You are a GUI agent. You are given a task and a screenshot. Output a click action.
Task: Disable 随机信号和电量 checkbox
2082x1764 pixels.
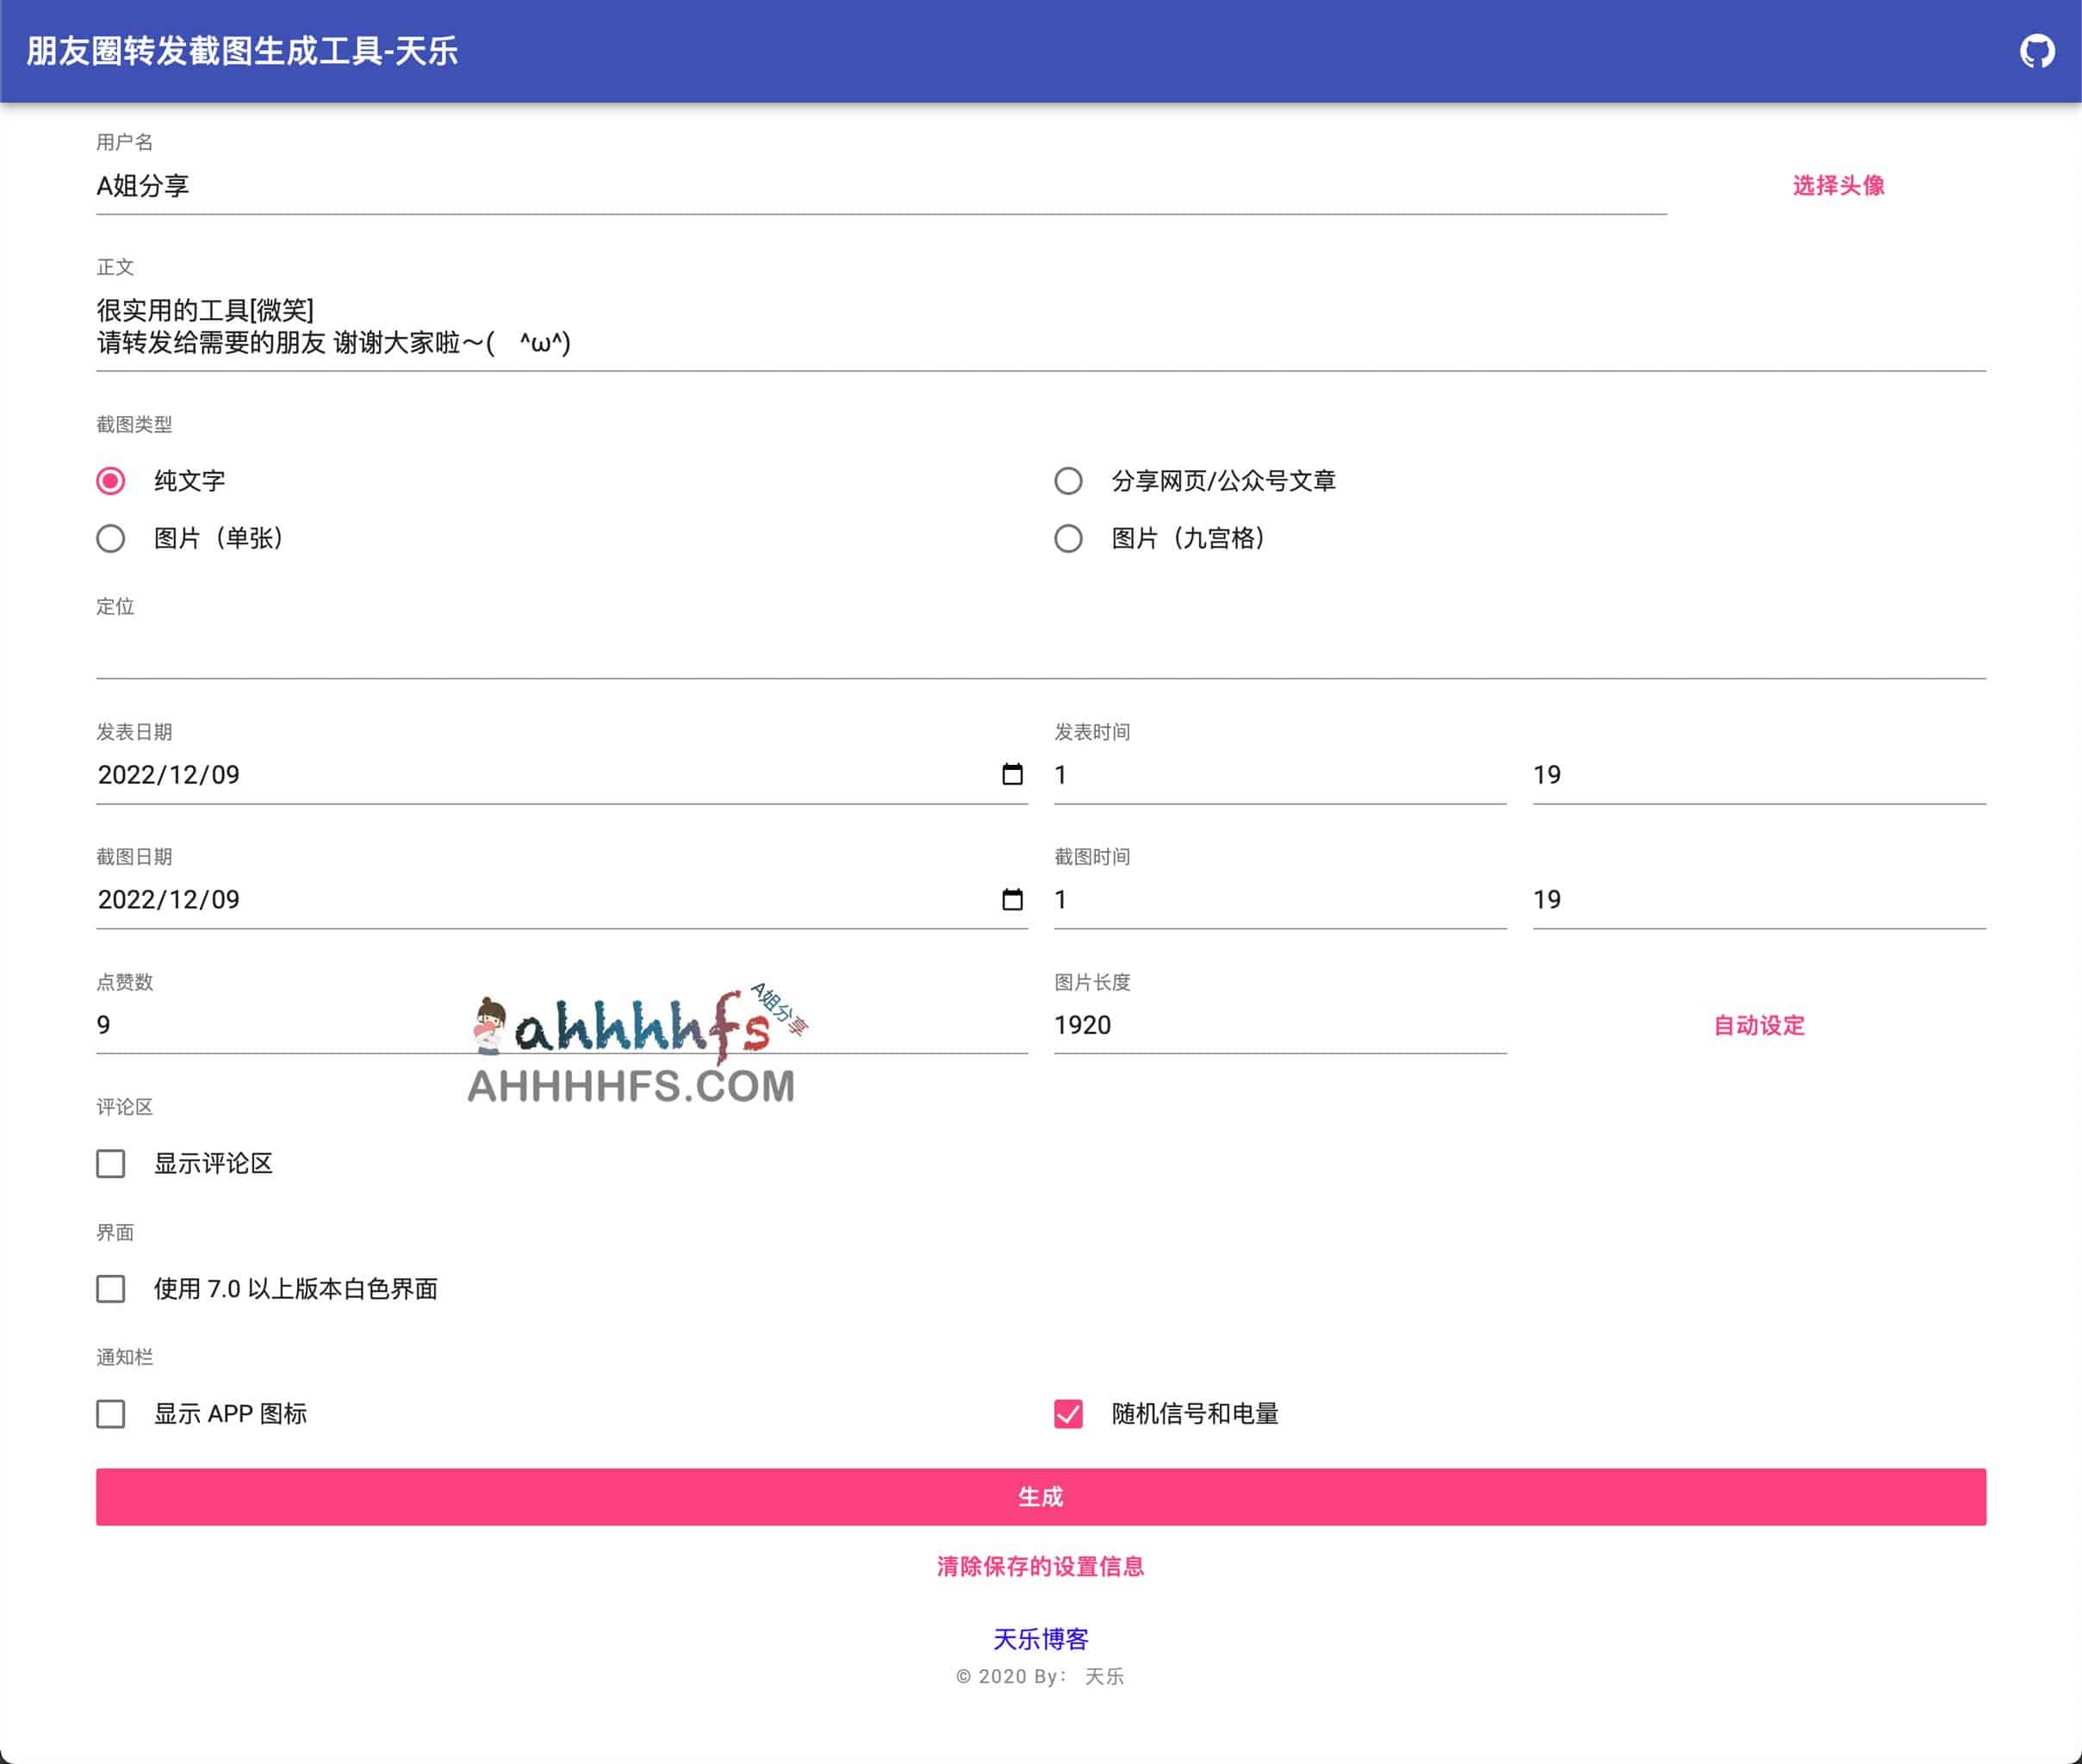tap(1068, 1414)
